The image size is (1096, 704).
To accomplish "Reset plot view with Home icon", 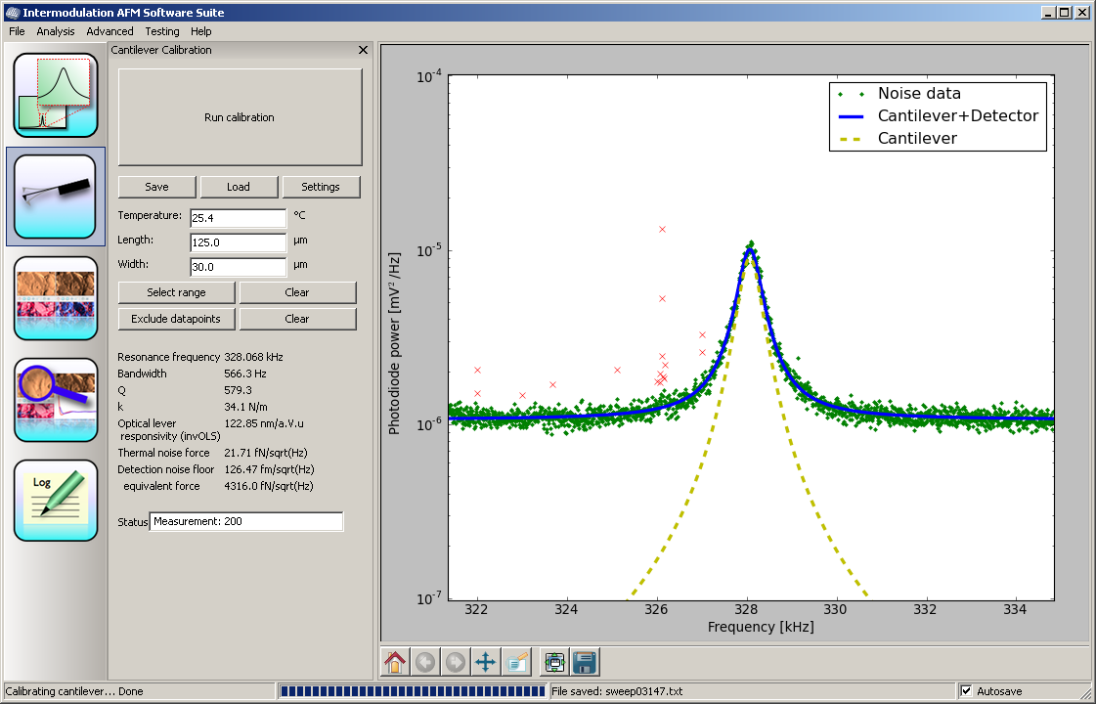I will click(395, 662).
